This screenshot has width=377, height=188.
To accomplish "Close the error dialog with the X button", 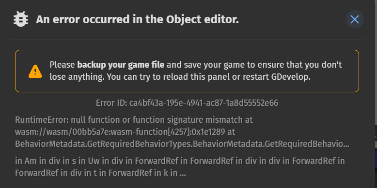I will [355, 19].
